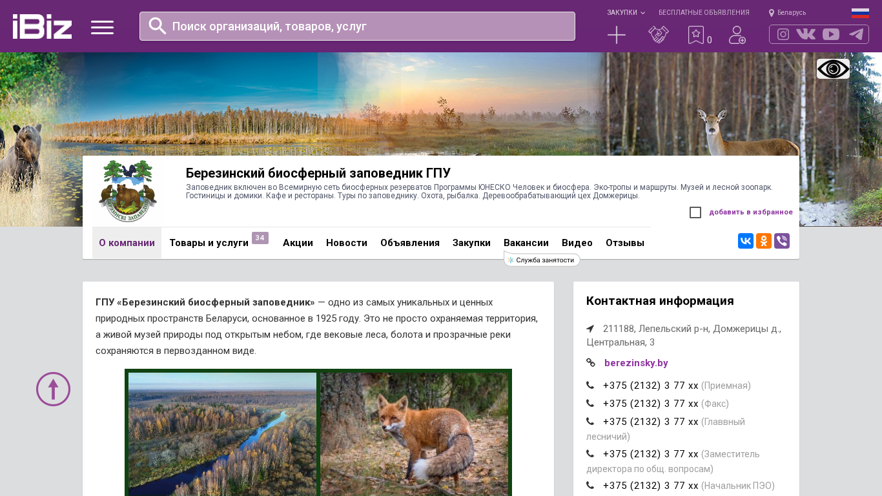Share the company on VKontakte
The image size is (882, 496).
point(746,241)
